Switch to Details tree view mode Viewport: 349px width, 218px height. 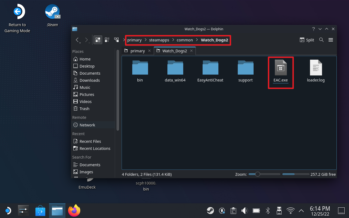116,40
